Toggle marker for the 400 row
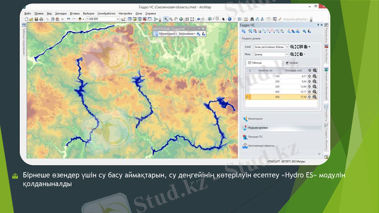The height and width of the screenshot is (213, 379). tap(309, 92)
